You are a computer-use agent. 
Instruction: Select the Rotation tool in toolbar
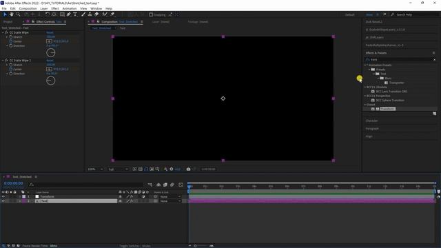point(48,14)
